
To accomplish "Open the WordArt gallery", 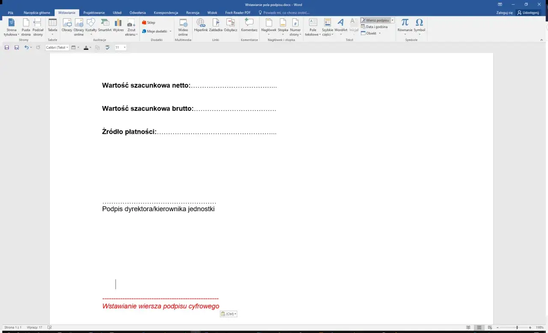I will pos(341,27).
